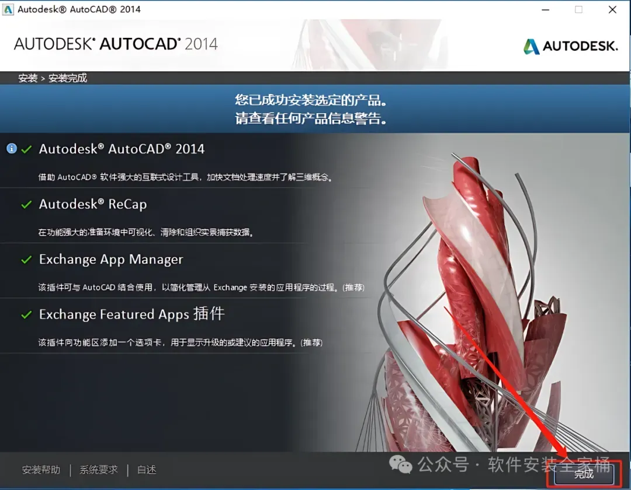The height and width of the screenshot is (490, 631).
Task: Select the Exchange Featured Apps 插件 title
Action: [x=132, y=314]
